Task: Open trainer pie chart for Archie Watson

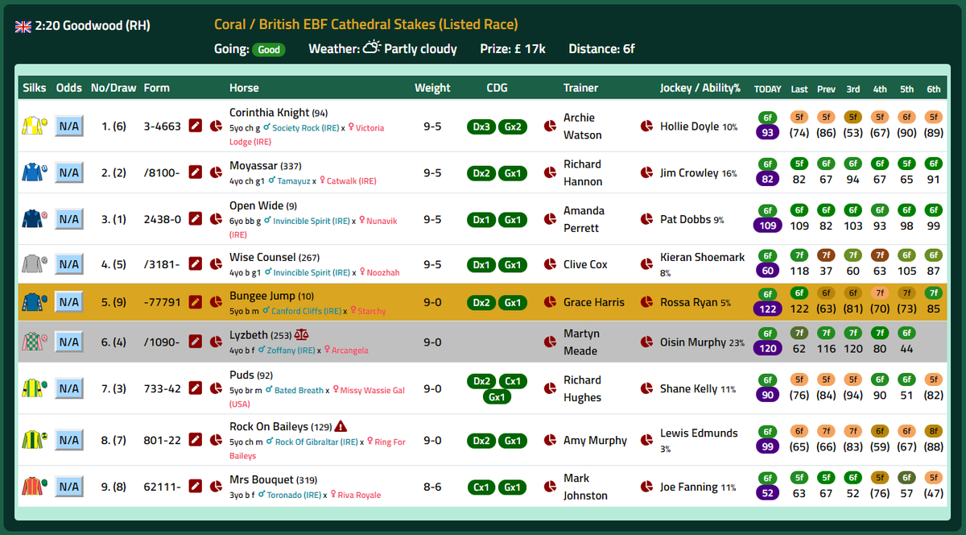Action: (551, 126)
